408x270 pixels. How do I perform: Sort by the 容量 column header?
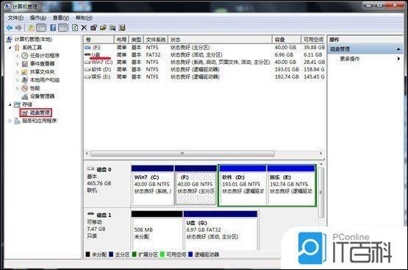click(287, 40)
